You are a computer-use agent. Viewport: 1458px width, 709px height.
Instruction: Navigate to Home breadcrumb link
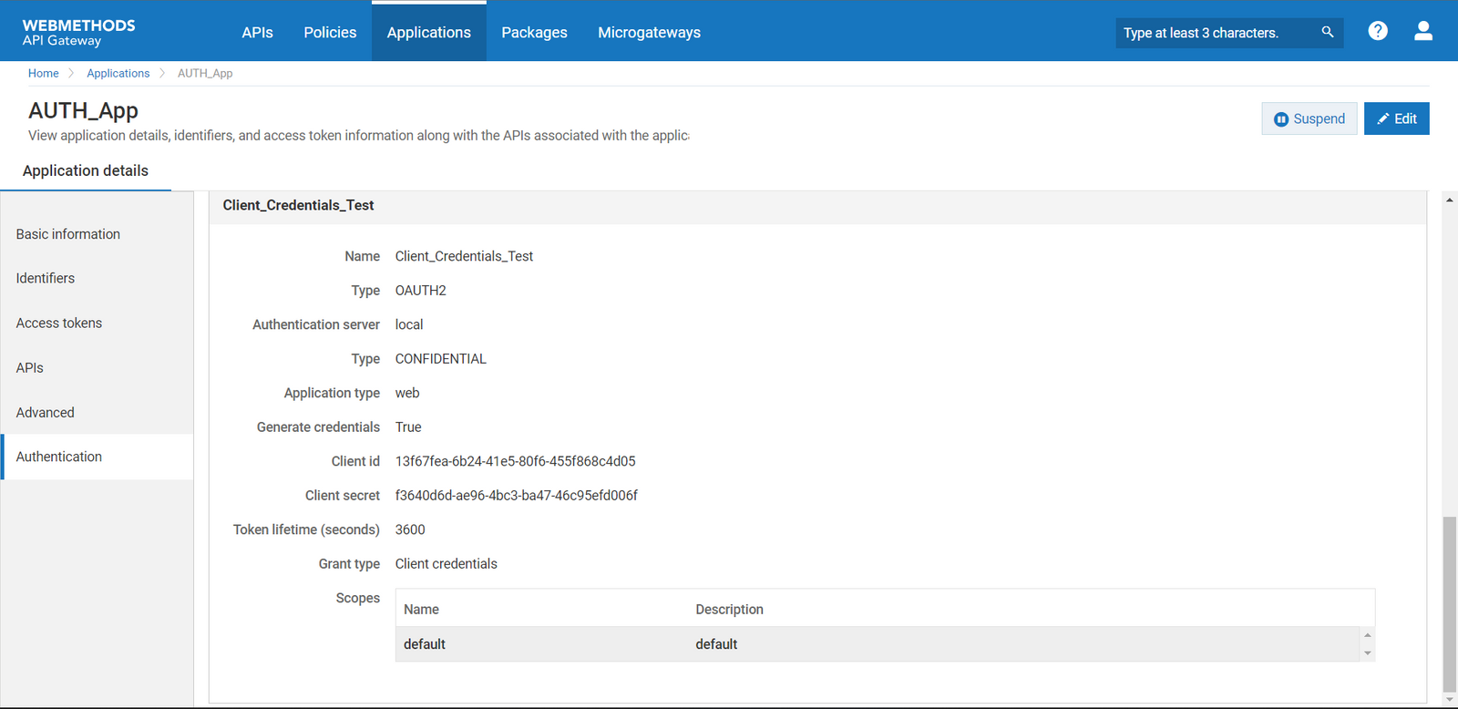click(x=43, y=73)
